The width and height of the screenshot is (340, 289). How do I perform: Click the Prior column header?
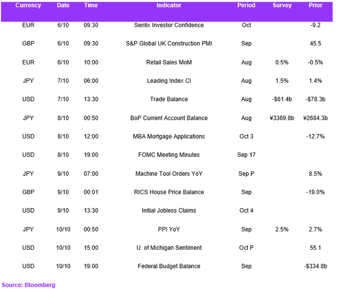point(315,5)
